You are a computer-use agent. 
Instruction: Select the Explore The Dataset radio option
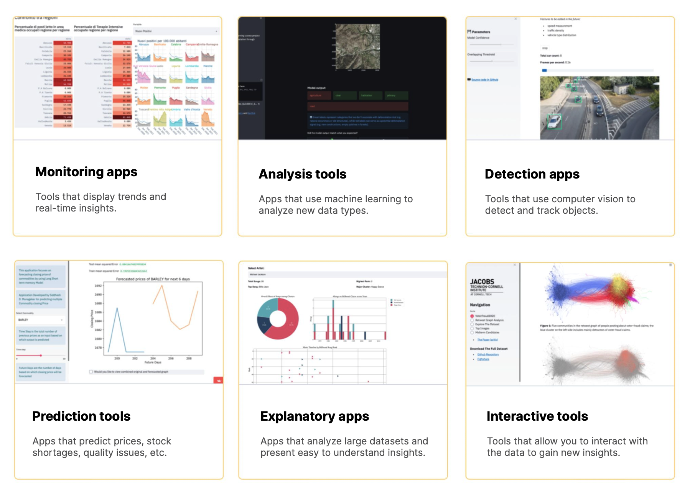472,324
